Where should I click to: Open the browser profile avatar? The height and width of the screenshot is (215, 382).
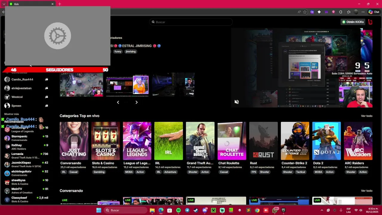356,12
